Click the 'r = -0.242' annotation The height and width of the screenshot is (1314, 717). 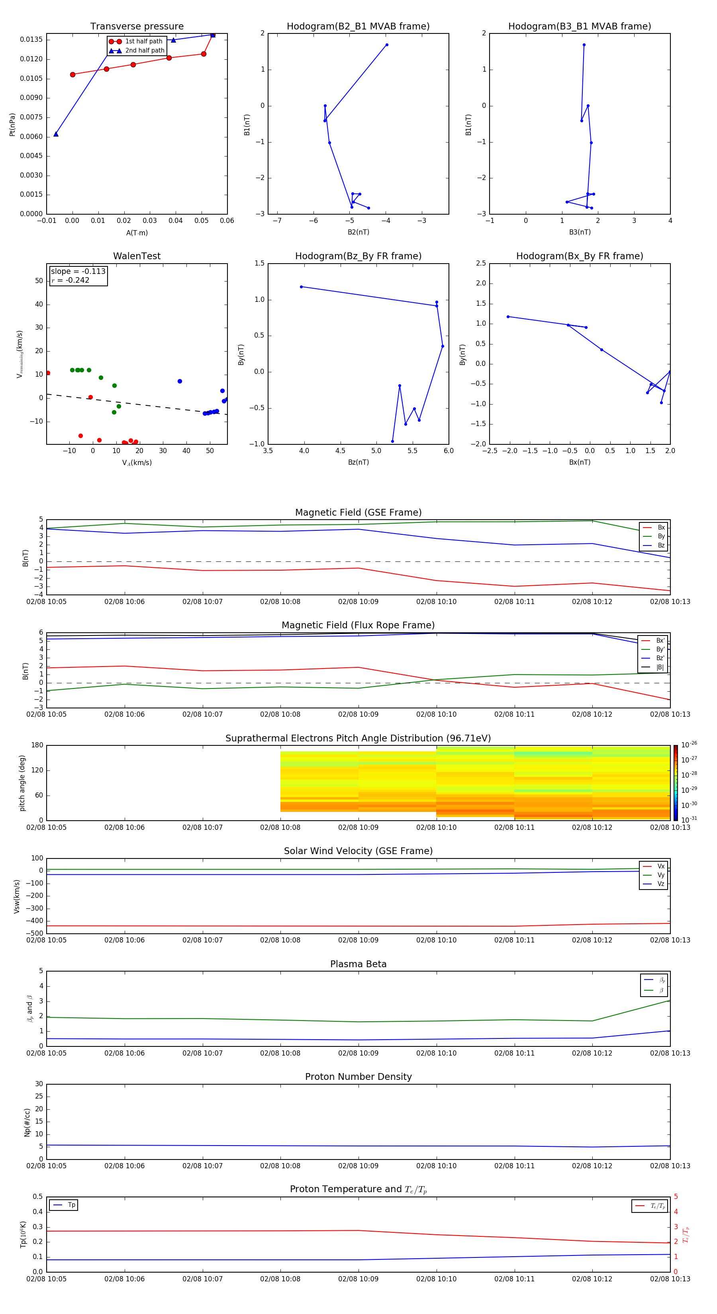(x=71, y=280)
